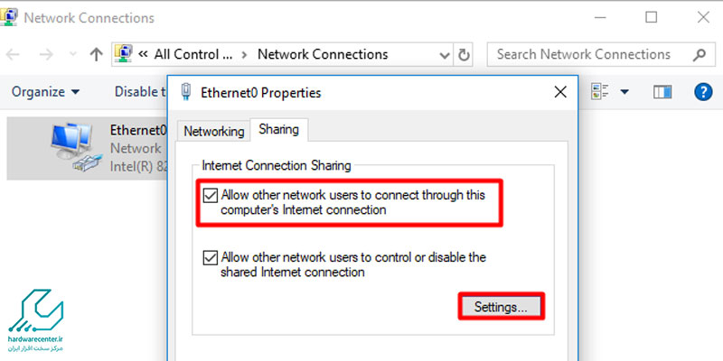Select the Sharing tab
Viewport: 723px width, 361px height.
(x=278, y=130)
